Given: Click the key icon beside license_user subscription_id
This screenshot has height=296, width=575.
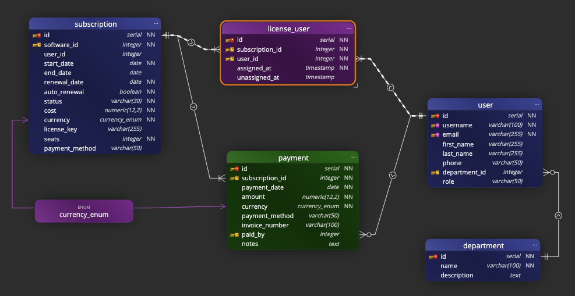Looking at the screenshot, I should [230, 50].
